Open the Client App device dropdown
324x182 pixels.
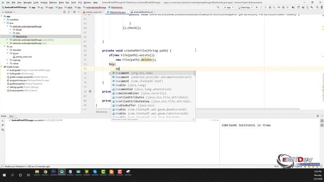pyautogui.click(x=245, y=8)
